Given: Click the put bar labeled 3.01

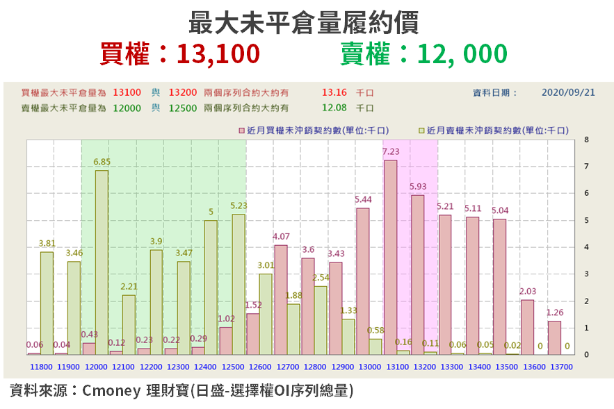Looking at the screenshot, I should [x=266, y=315].
